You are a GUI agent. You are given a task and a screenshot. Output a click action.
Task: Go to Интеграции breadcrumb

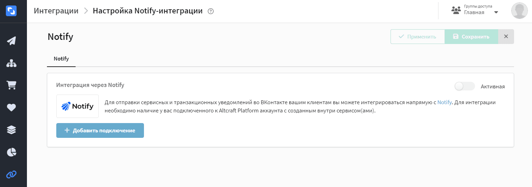[56, 11]
